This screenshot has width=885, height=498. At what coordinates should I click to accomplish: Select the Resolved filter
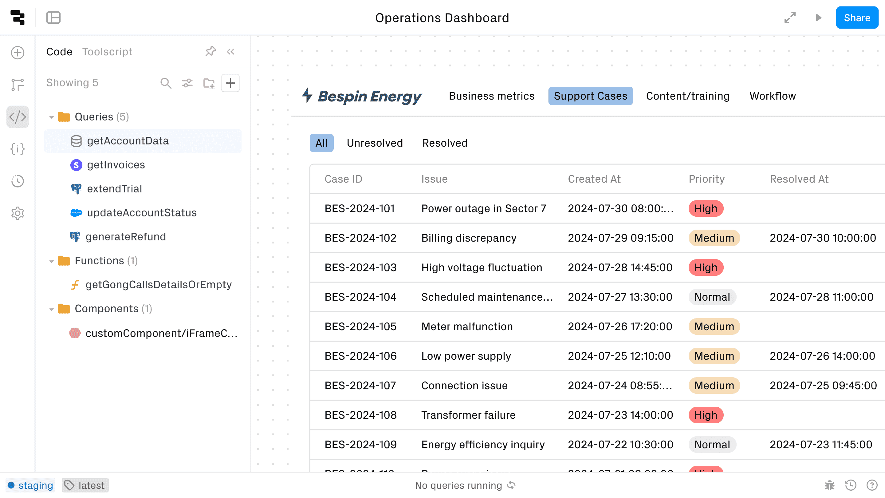(445, 143)
